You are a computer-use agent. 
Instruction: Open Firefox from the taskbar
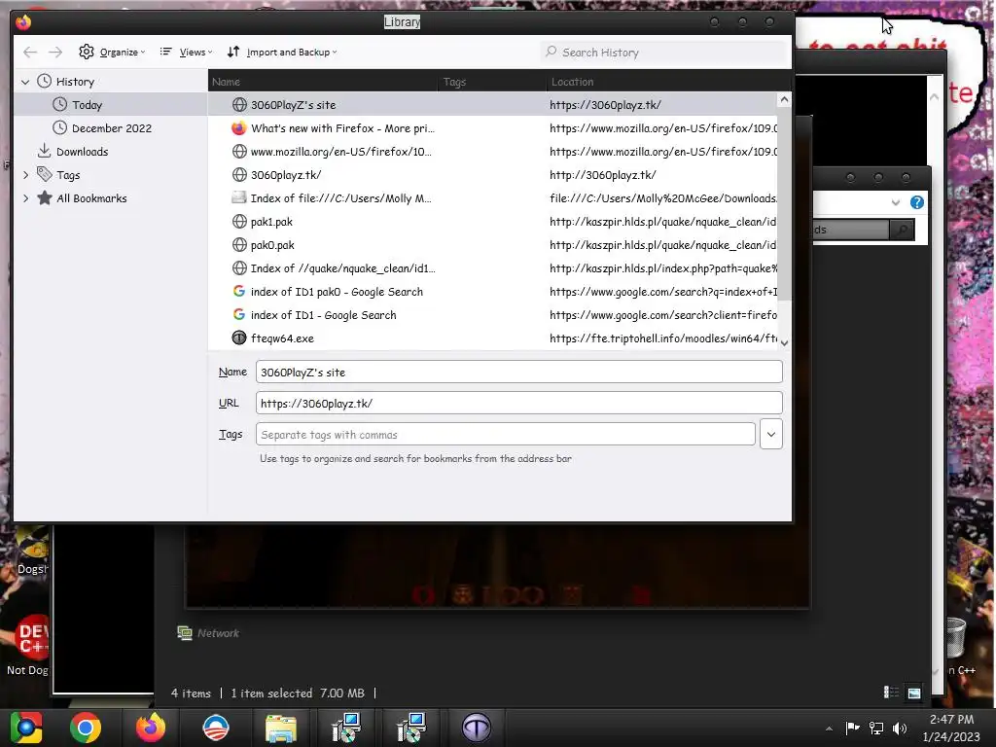point(151,728)
